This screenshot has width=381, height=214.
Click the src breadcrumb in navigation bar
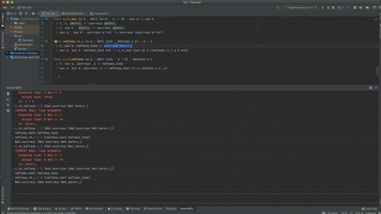[12, 8]
